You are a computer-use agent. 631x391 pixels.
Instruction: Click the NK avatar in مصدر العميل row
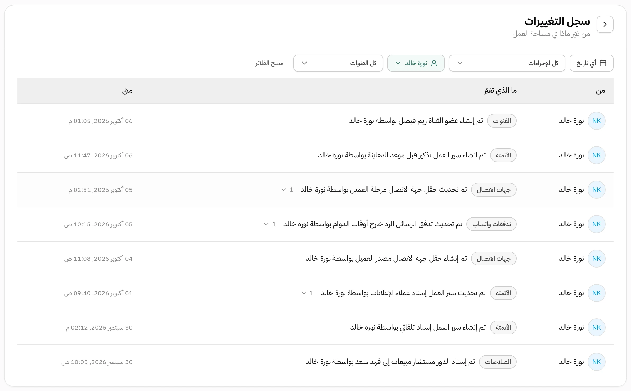(x=596, y=259)
